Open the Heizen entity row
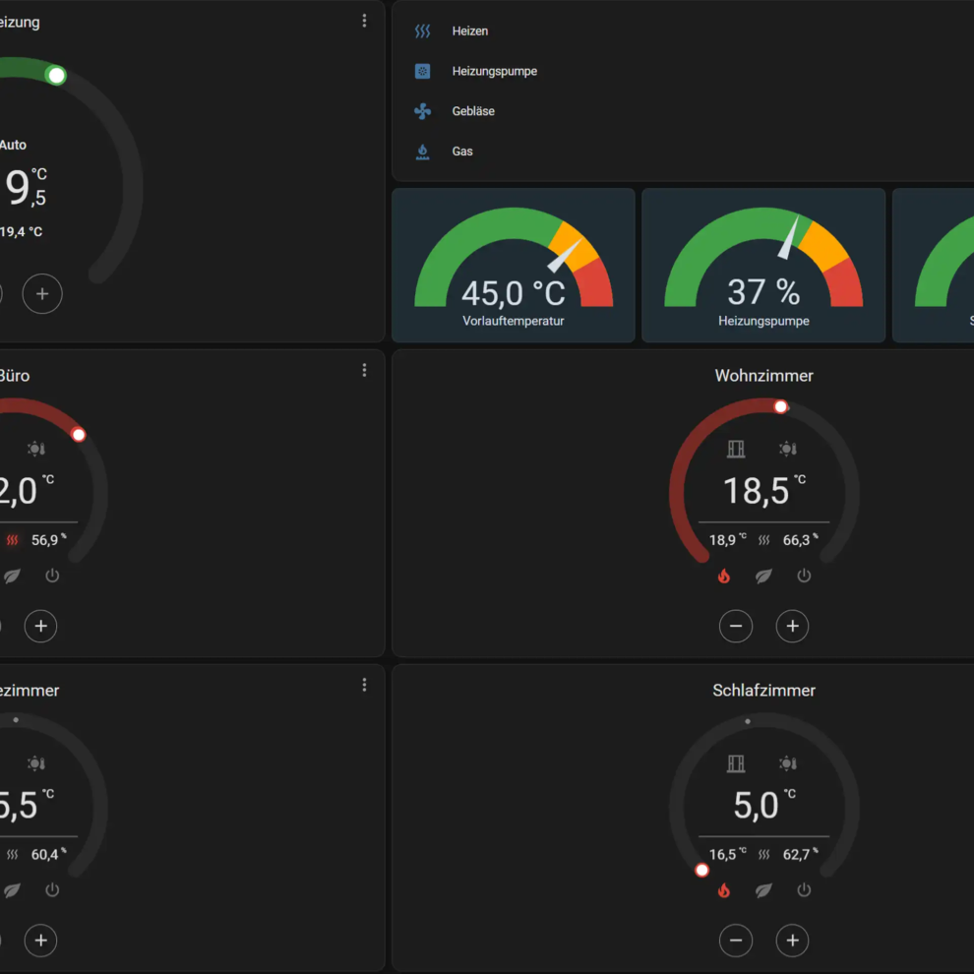Viewport: 974px width, 974px height. (x=684, y=31)
